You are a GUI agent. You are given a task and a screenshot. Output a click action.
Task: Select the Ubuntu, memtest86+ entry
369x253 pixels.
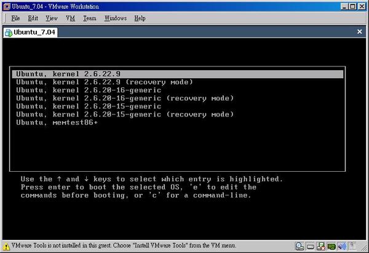[178, 122]
